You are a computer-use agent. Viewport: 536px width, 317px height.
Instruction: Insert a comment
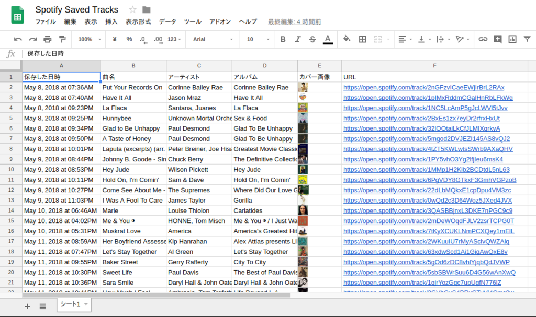[x=498, y=39]
